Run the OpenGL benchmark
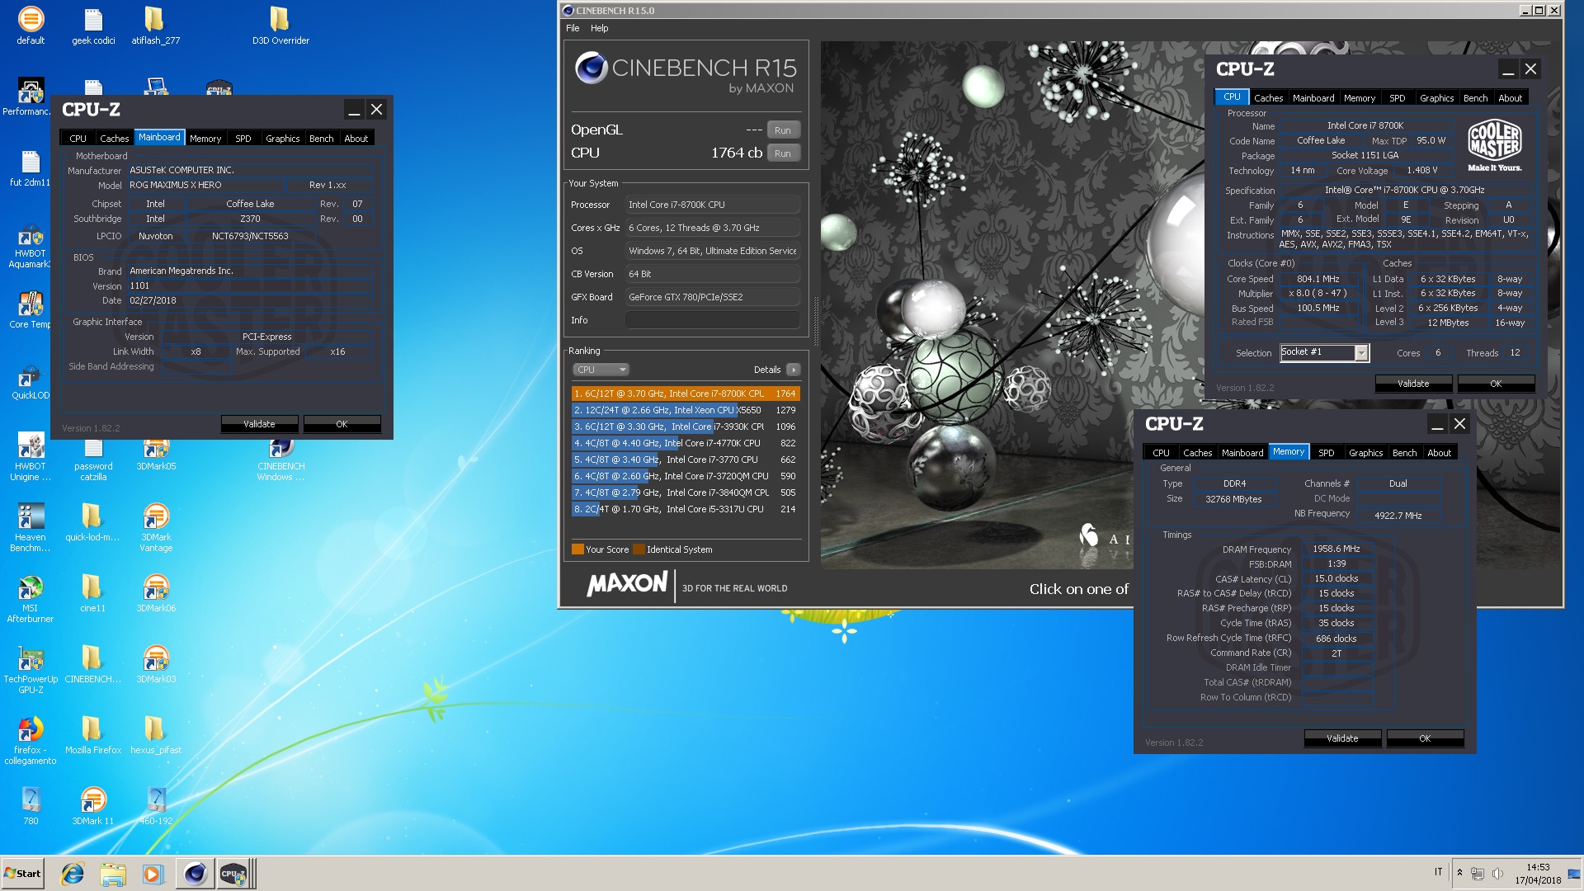 [x=783, y=130]
